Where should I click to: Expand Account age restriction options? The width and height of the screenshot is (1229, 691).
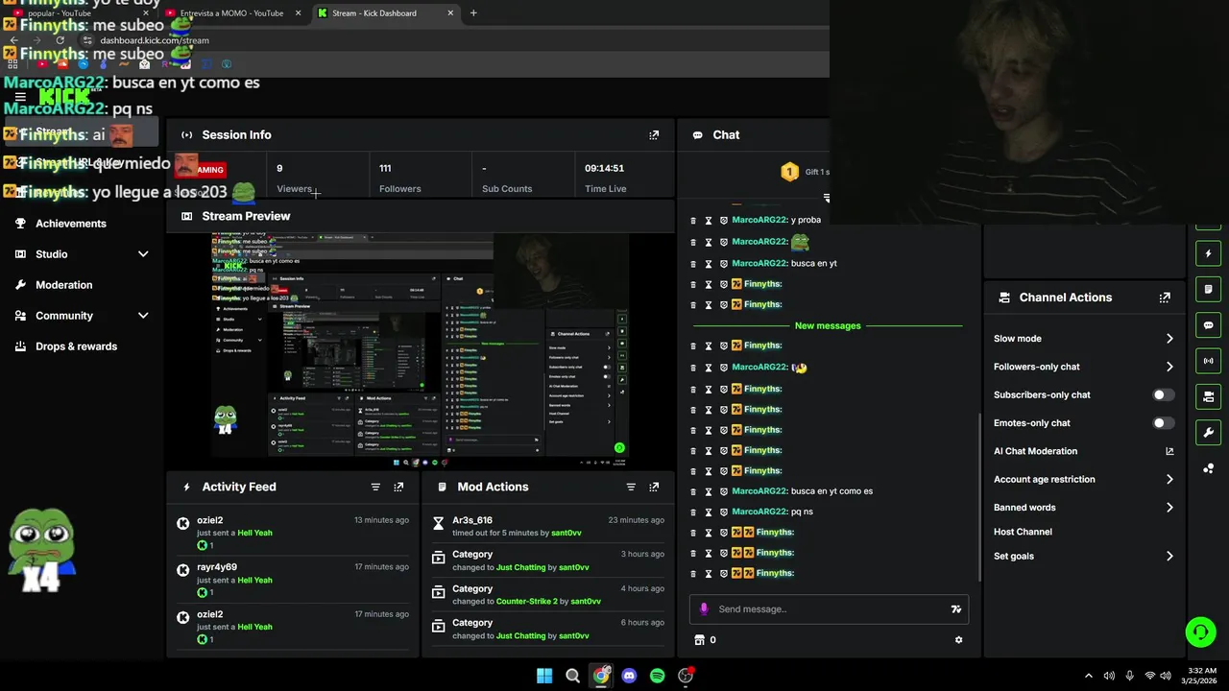coord(1169,479)
